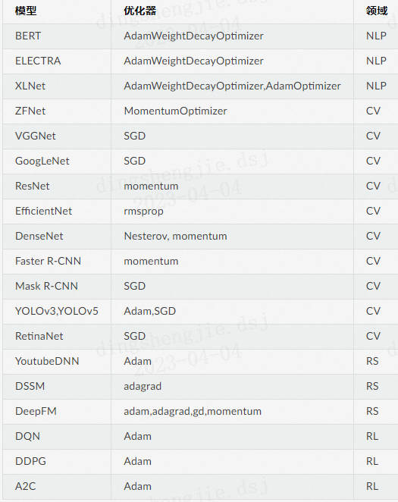Click the 优化器 column header
398x502 pixels.
(x=139, y=11)
